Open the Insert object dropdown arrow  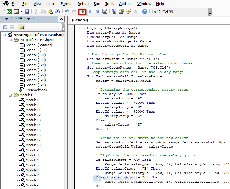21,12
